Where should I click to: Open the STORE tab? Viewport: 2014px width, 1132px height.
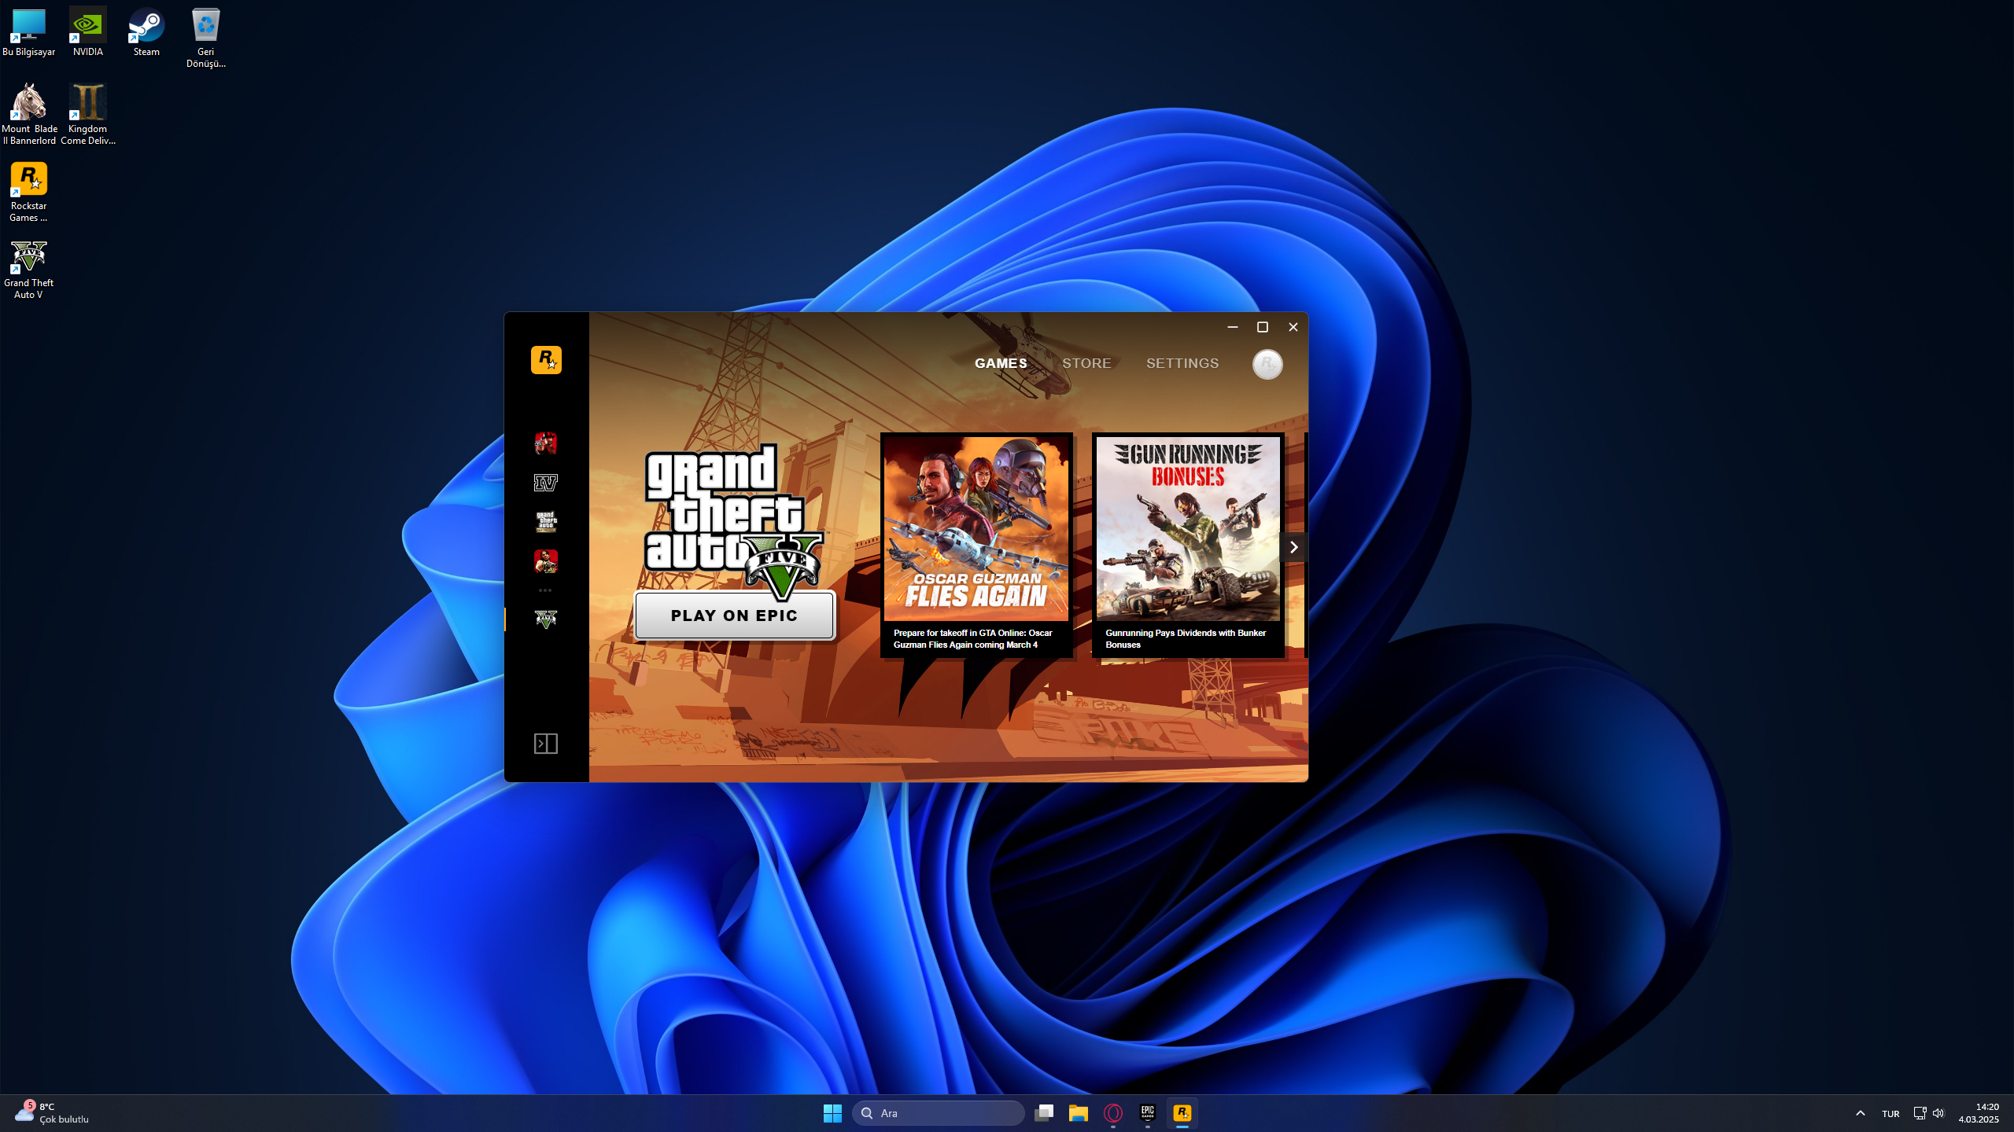(x=1086, y=363)
